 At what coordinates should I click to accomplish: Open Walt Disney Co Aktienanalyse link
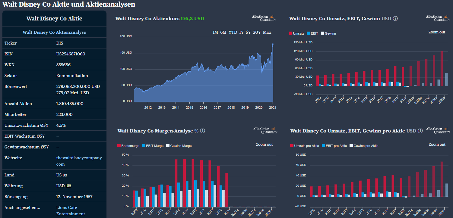54,32
